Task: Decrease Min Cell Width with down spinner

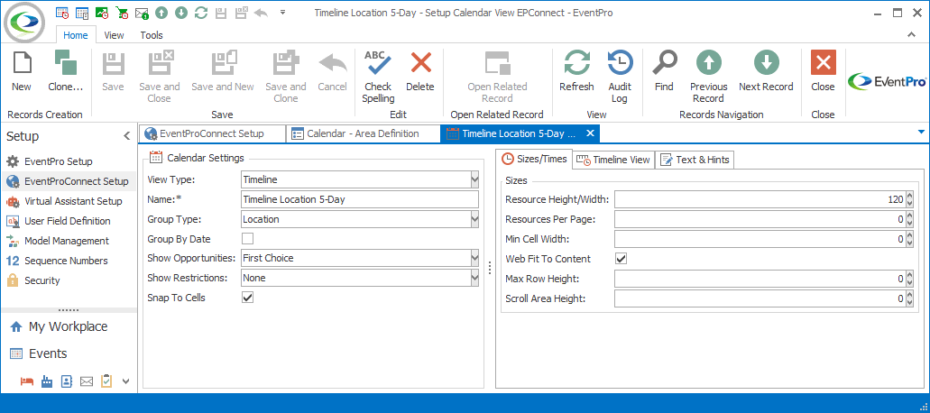Action: [x=910, y=243]
